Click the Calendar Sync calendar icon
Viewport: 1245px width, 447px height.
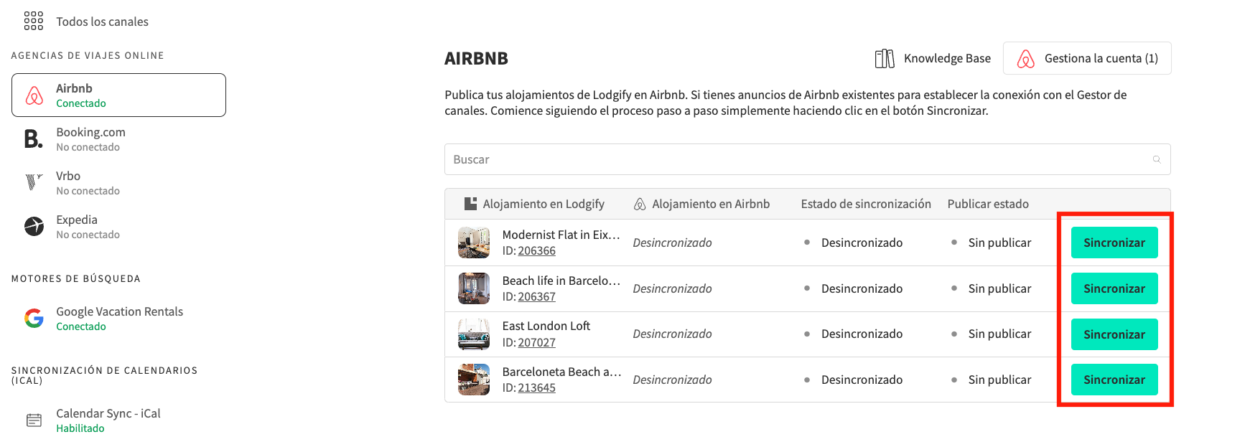coord(34,420)
